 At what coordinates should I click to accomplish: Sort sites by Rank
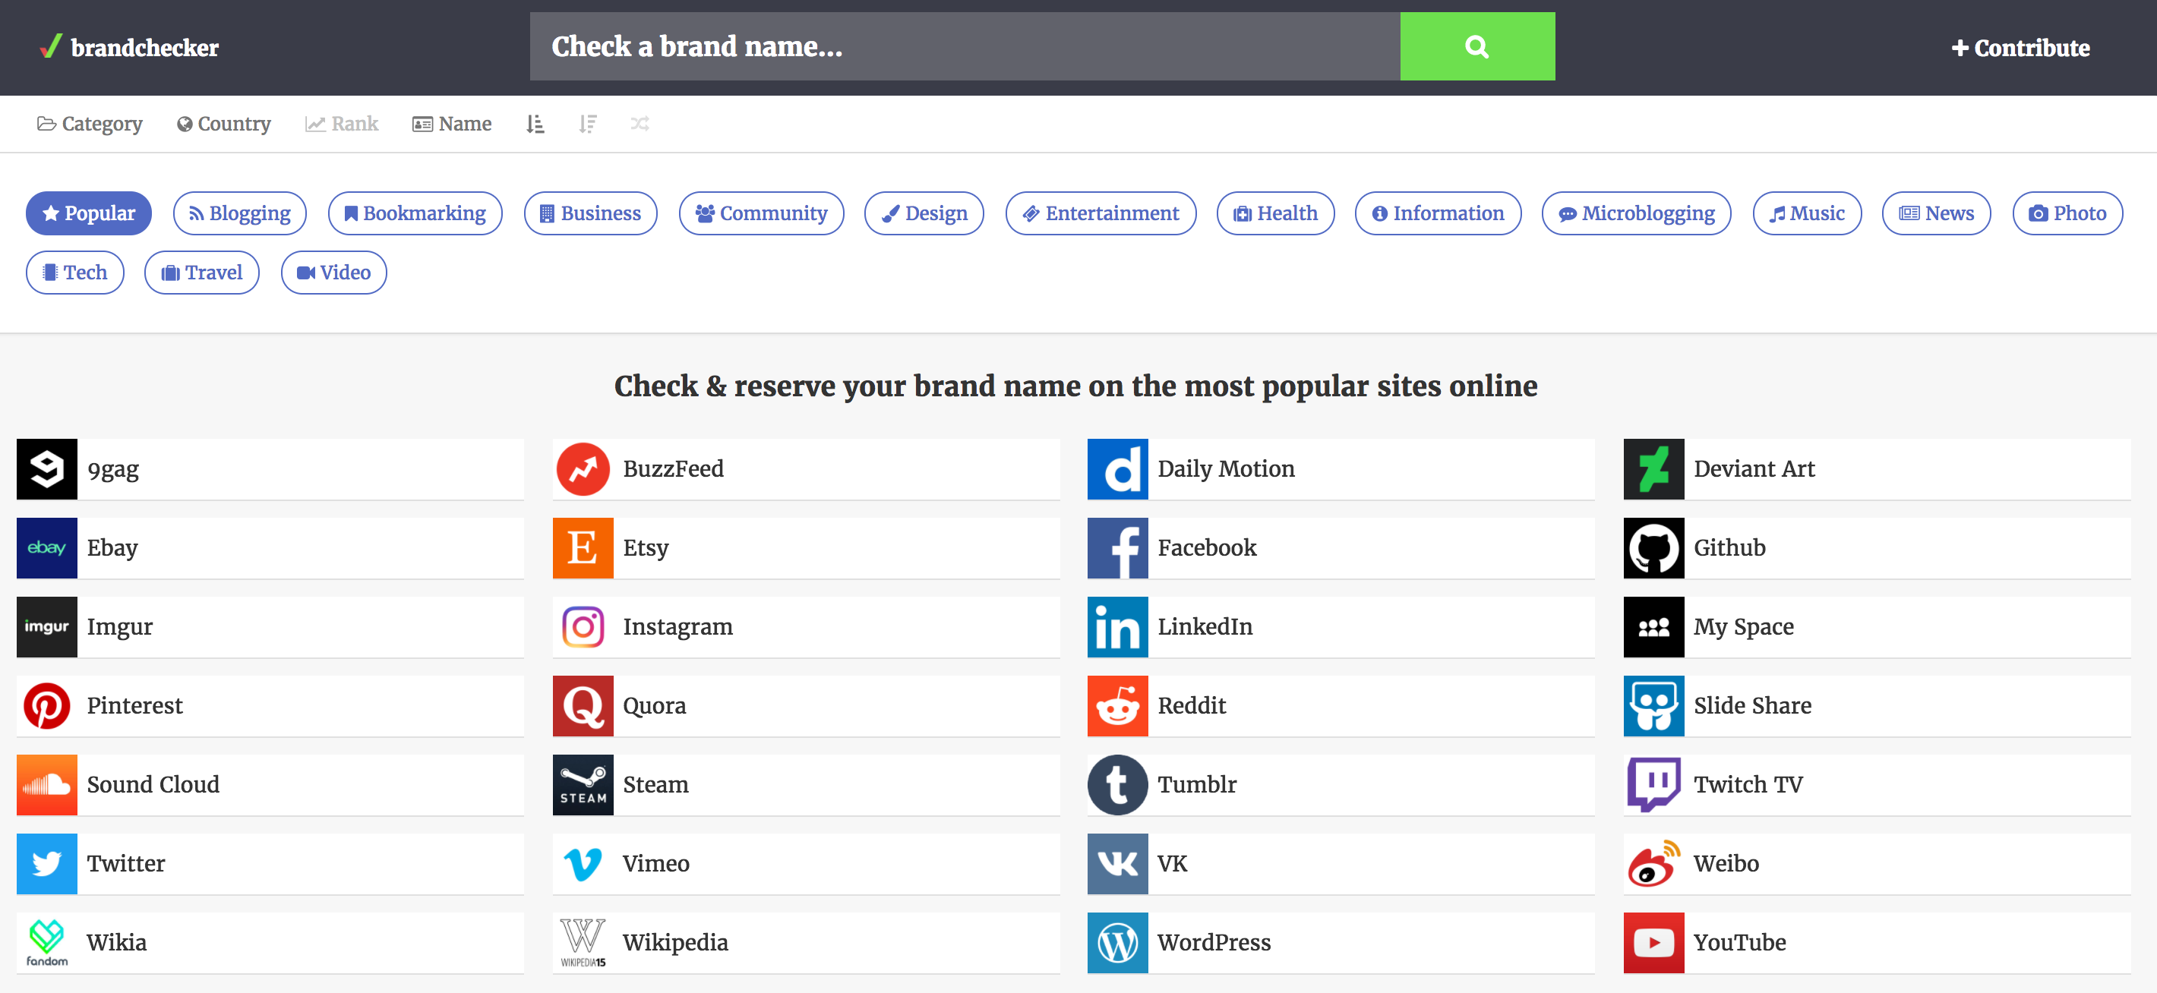pyautogui.click(x=342, y=124)
